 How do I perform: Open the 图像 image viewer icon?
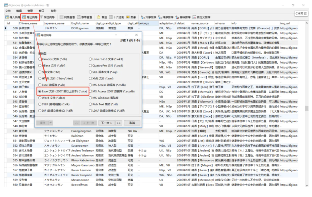[131, 17]
